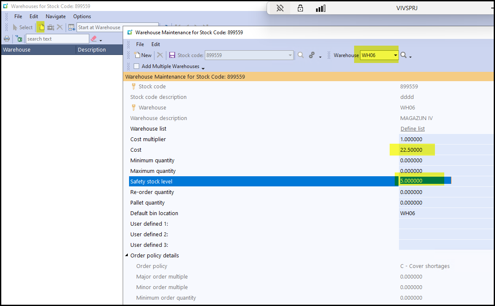
Task: Click the toolbox icon in Warehouses toolbar
Action: [x=51, y=27]
